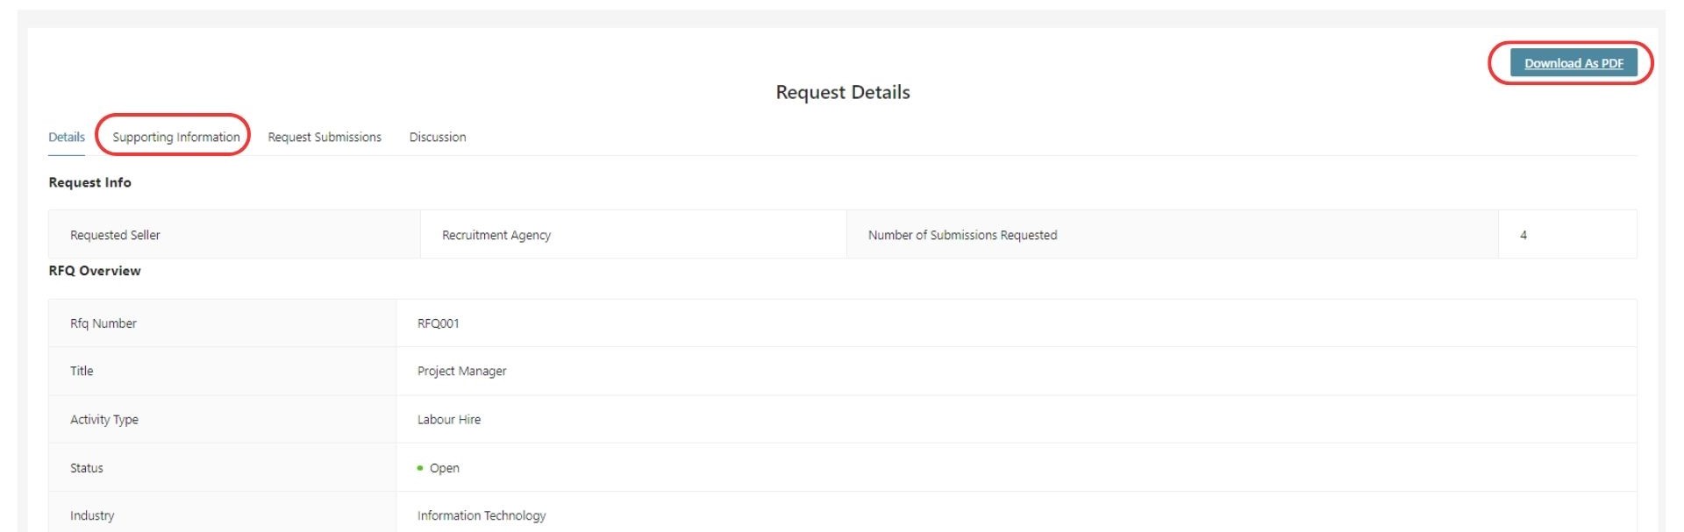Click the Open status text
Screen dimensions: 1684x532
point(445,468)
